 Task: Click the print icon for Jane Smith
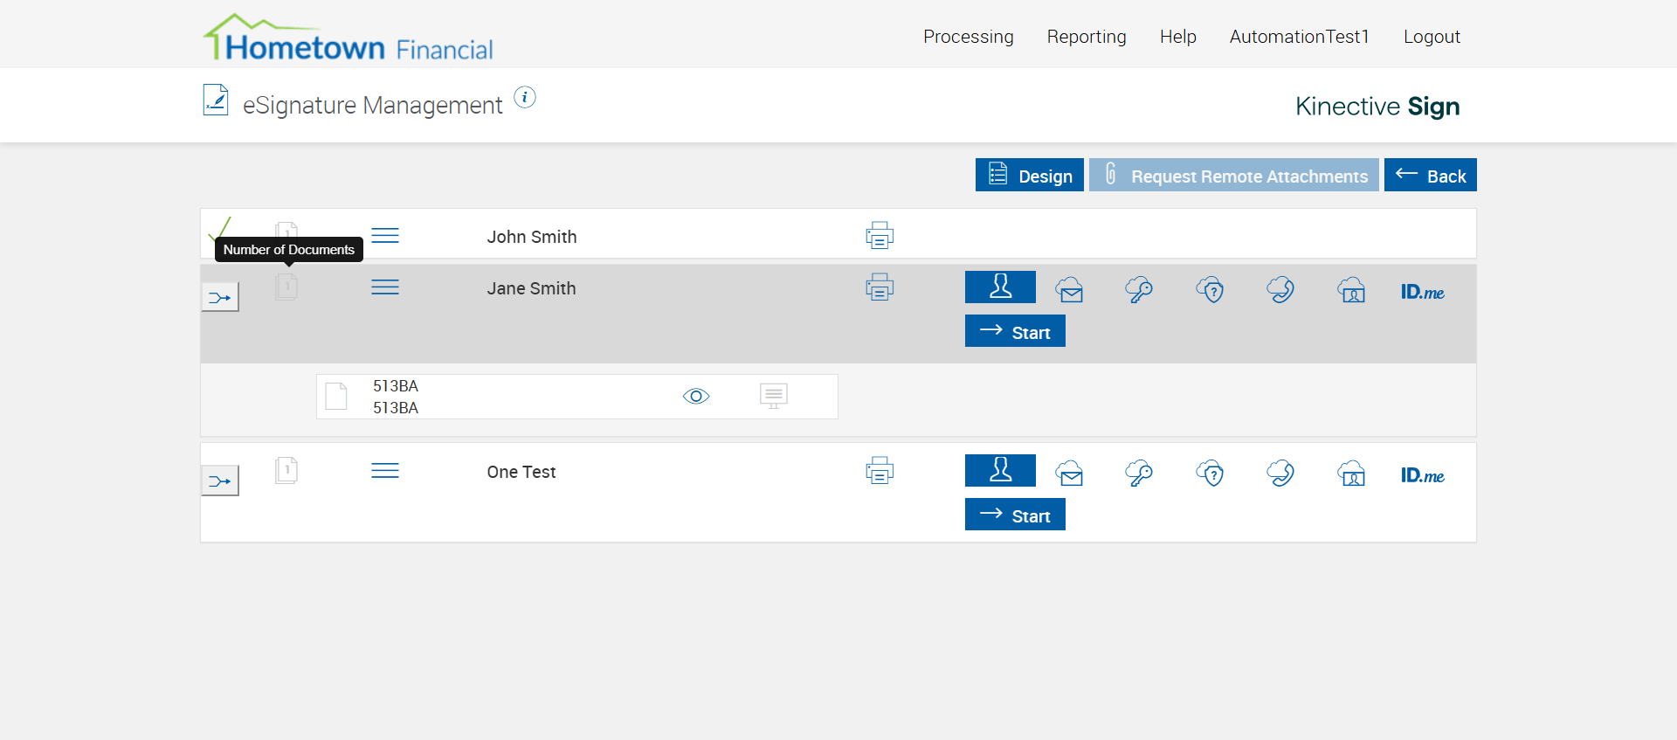[x=880, y=287]
